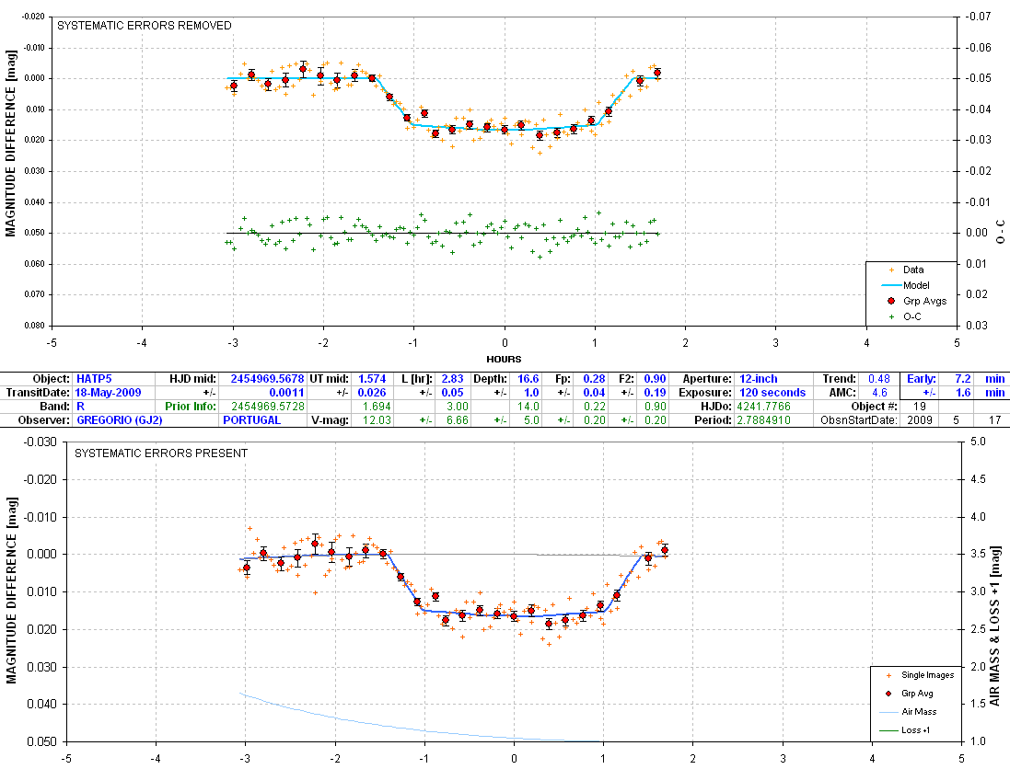Click Fp value 0.28
The height and width of the screenshot is (769, 1010).
tap(594, 379)
